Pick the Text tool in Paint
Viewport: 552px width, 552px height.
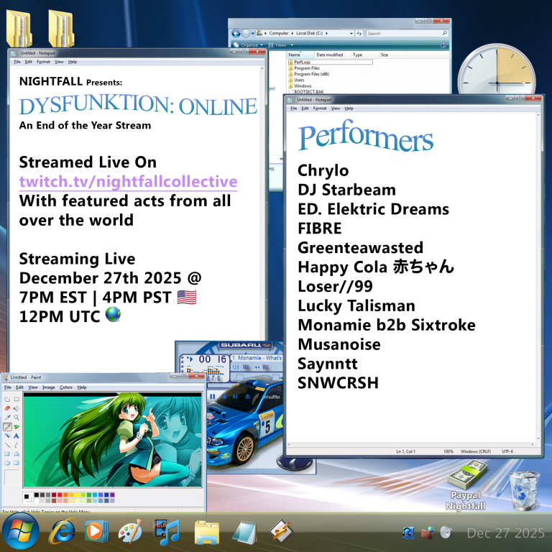coord(17,436)
